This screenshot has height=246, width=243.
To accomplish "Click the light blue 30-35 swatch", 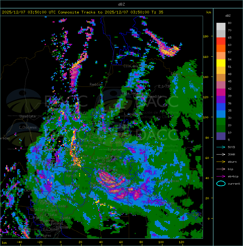I will tap(221, 114).
